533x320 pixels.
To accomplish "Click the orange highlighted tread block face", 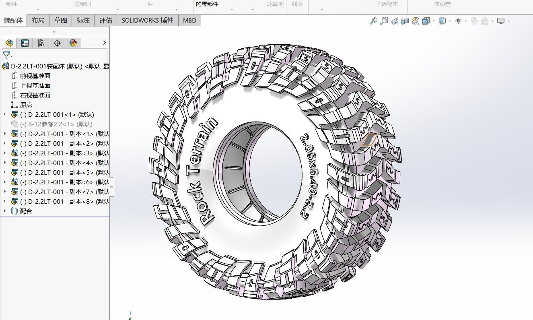I will [369, 140].
